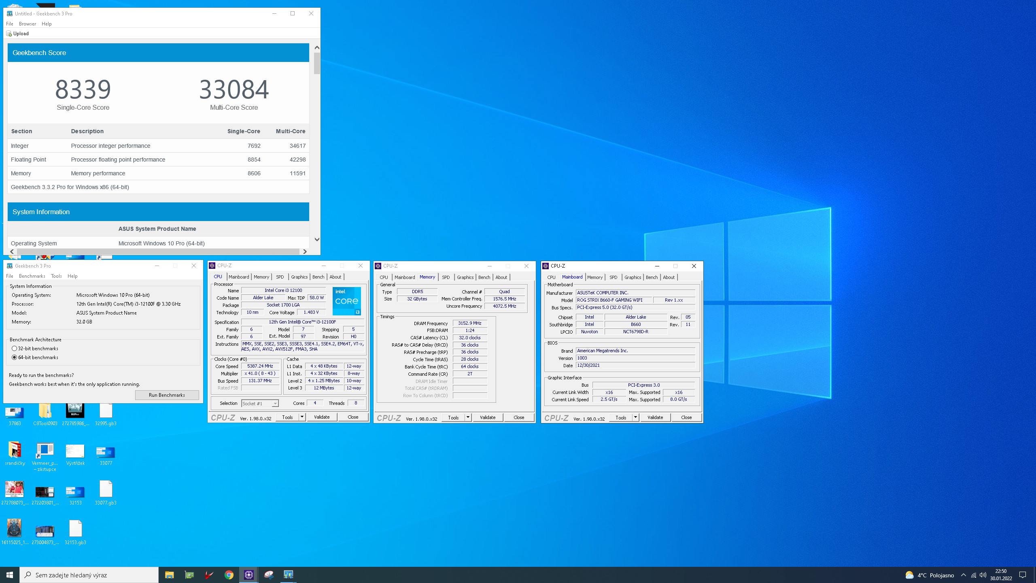This screenshot has height=583, width=1036.
Task: Click Tools button in first CPU-Z window
Action: point(287,417)
